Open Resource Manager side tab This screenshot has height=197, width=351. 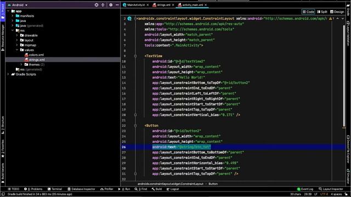[3, 38]
